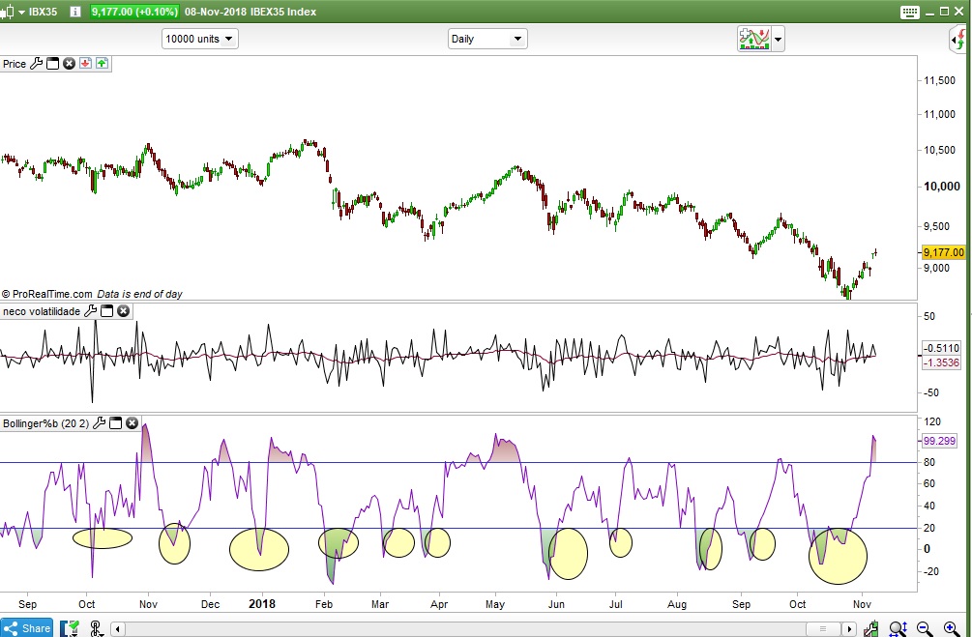
Task: Close the neco volatilidade indicator panel
Action: 124,310
